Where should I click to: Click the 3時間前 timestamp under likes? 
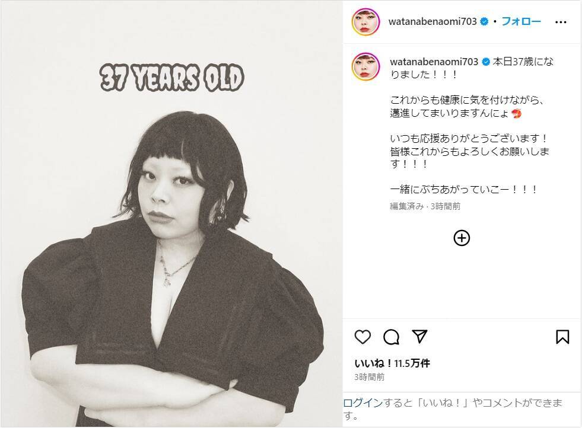(370, 377)
